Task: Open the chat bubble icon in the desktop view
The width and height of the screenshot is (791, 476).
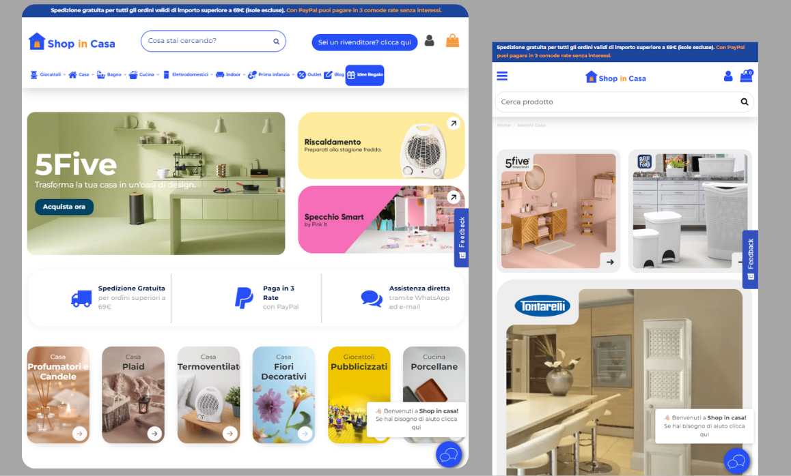Action: click(449, 455)
